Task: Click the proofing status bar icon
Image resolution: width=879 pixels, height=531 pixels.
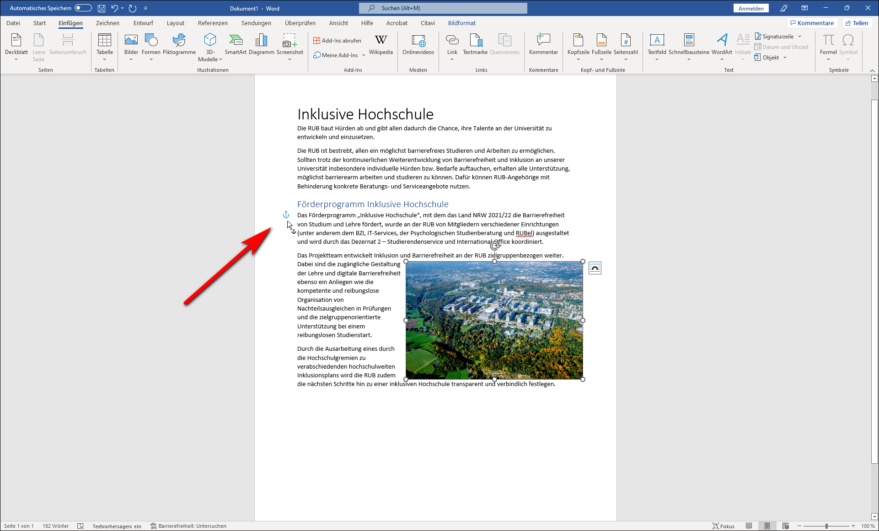Action: point(80,526)
